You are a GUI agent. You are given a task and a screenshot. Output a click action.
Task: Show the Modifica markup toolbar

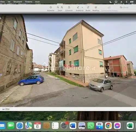(96, 7)
